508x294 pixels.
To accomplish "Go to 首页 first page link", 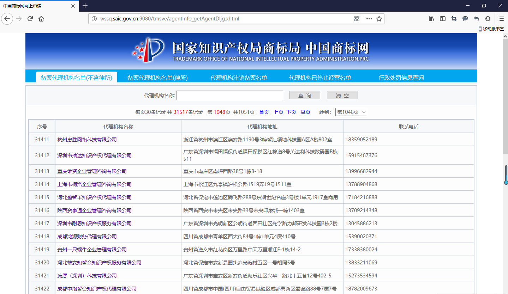I will (x=264, y=112).
